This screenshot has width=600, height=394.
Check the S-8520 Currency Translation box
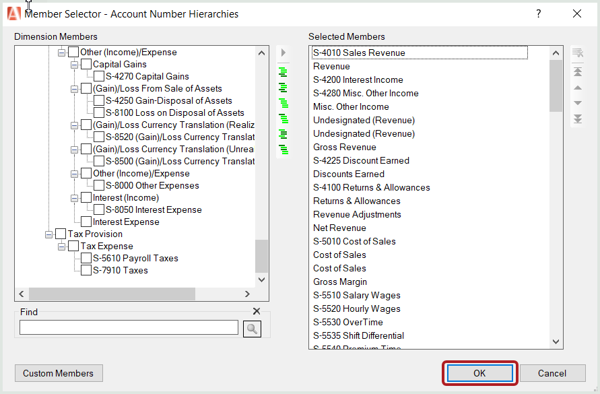[x=99, y=137]
